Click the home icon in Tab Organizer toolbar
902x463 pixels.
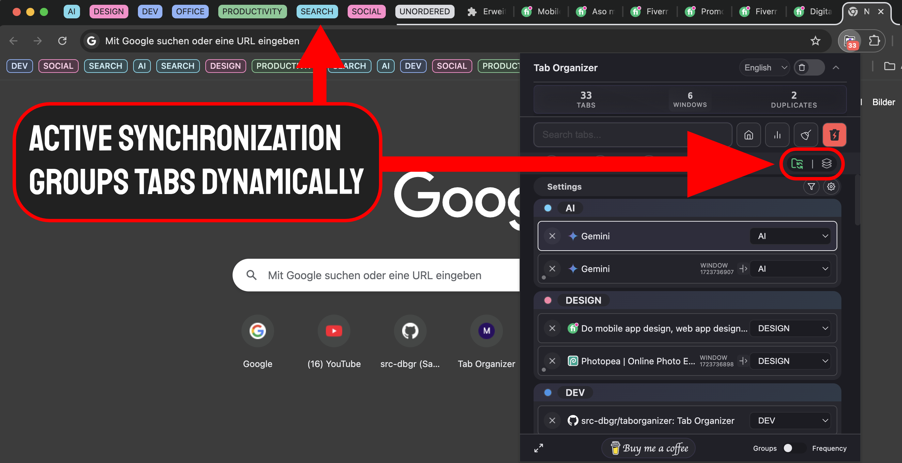[748, 135]
